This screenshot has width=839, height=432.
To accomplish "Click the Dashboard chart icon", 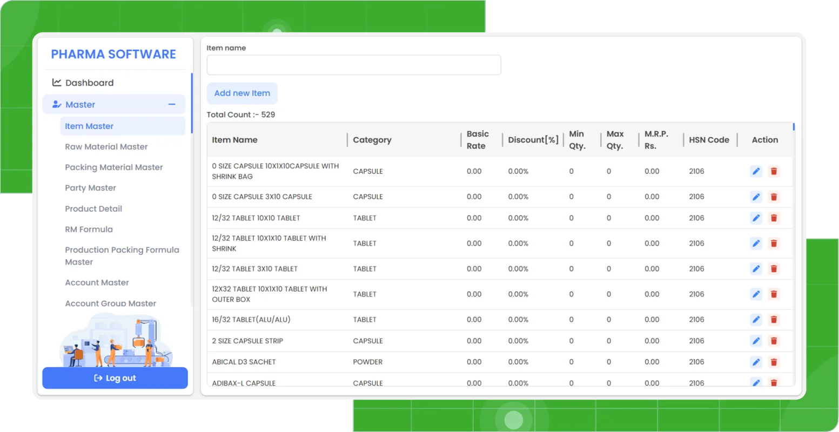I will coord(56,83).
